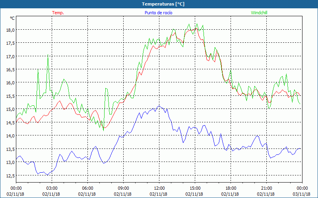Viewport: 318px width, 198px height.
Task: Click the 15,5 y-axis value
Action: pyautogui.click(x=11, y=96)
